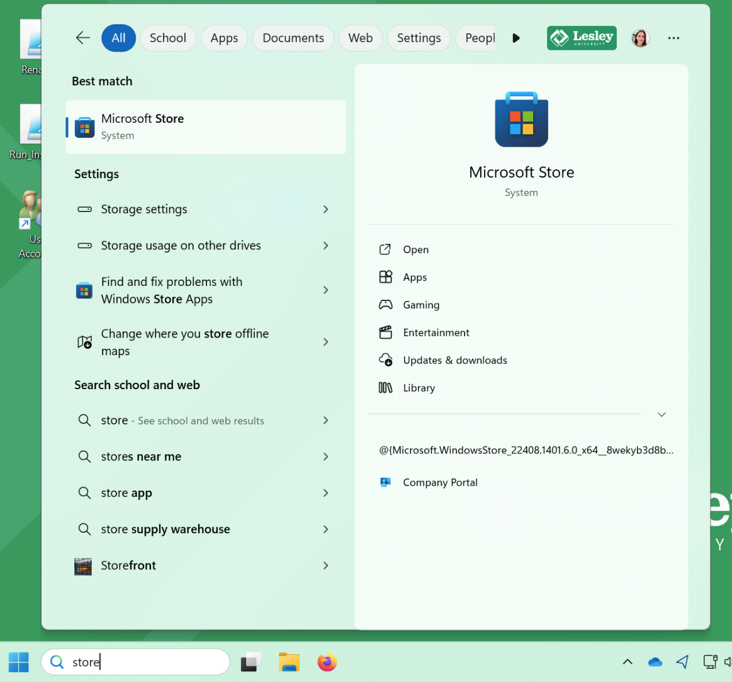Click the Company Portal icon
Viewport: 732px width, 682px height.
tap(386, 482)
